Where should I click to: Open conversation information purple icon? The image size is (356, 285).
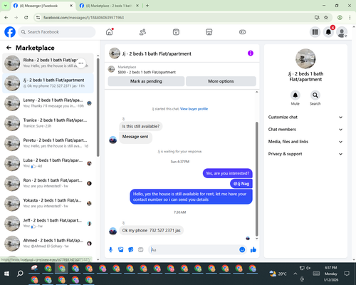(x=251, y=53)
